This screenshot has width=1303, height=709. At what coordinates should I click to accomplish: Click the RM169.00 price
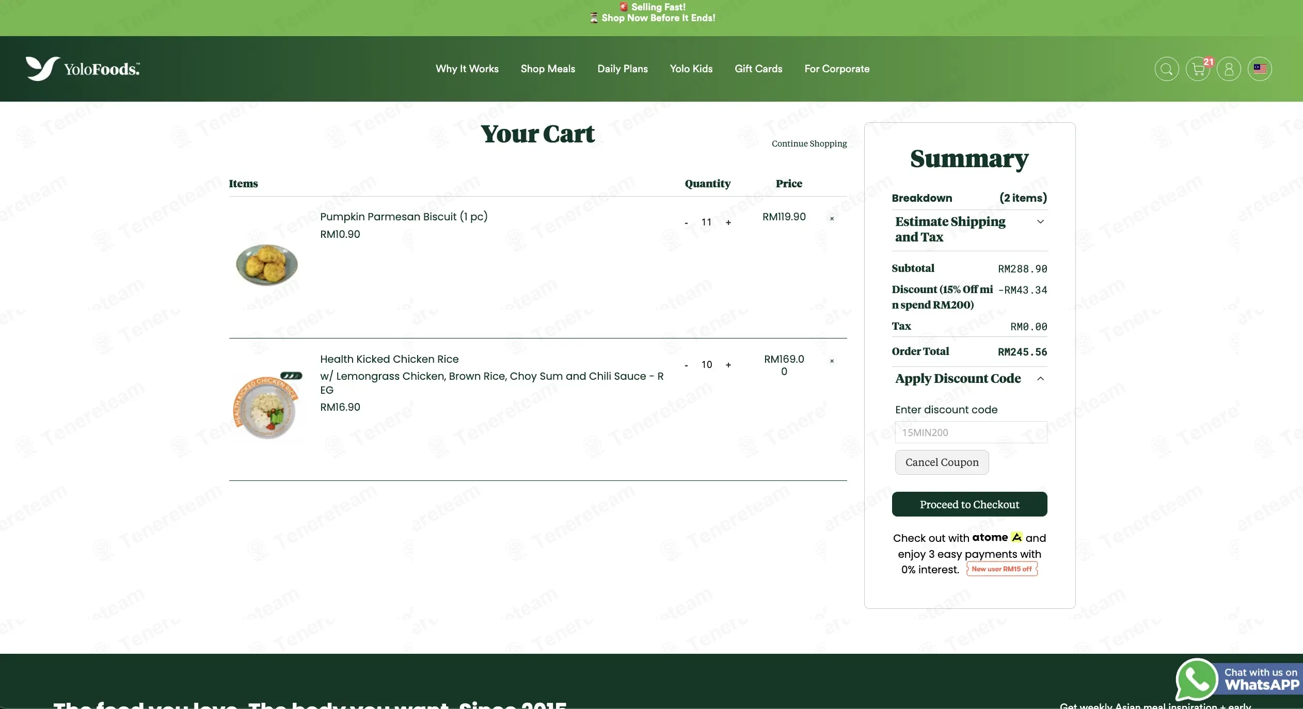click(784, 365)
